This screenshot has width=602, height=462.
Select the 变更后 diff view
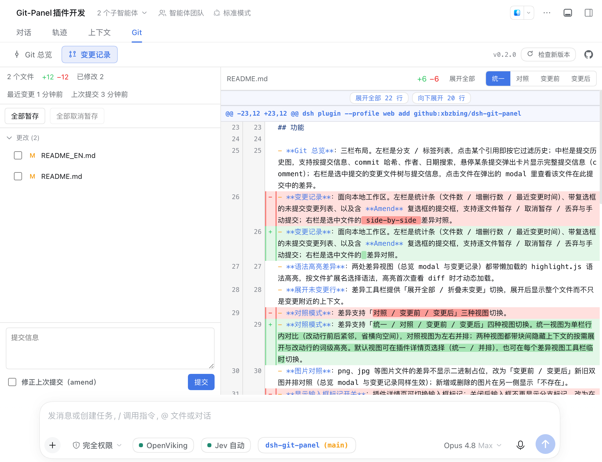581,79
